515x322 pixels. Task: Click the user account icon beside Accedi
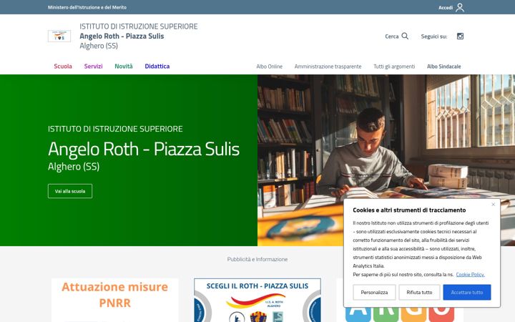460,7
